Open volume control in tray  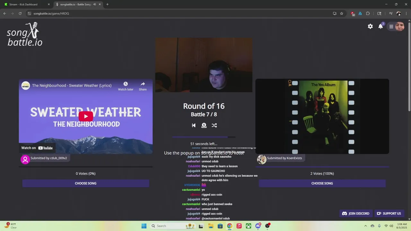pyautogui.click(x=391, y=226)
